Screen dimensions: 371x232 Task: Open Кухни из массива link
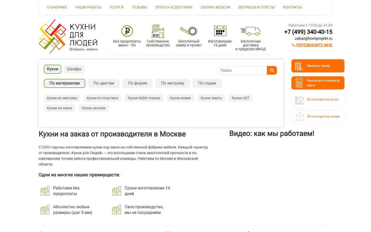[62, 98]
